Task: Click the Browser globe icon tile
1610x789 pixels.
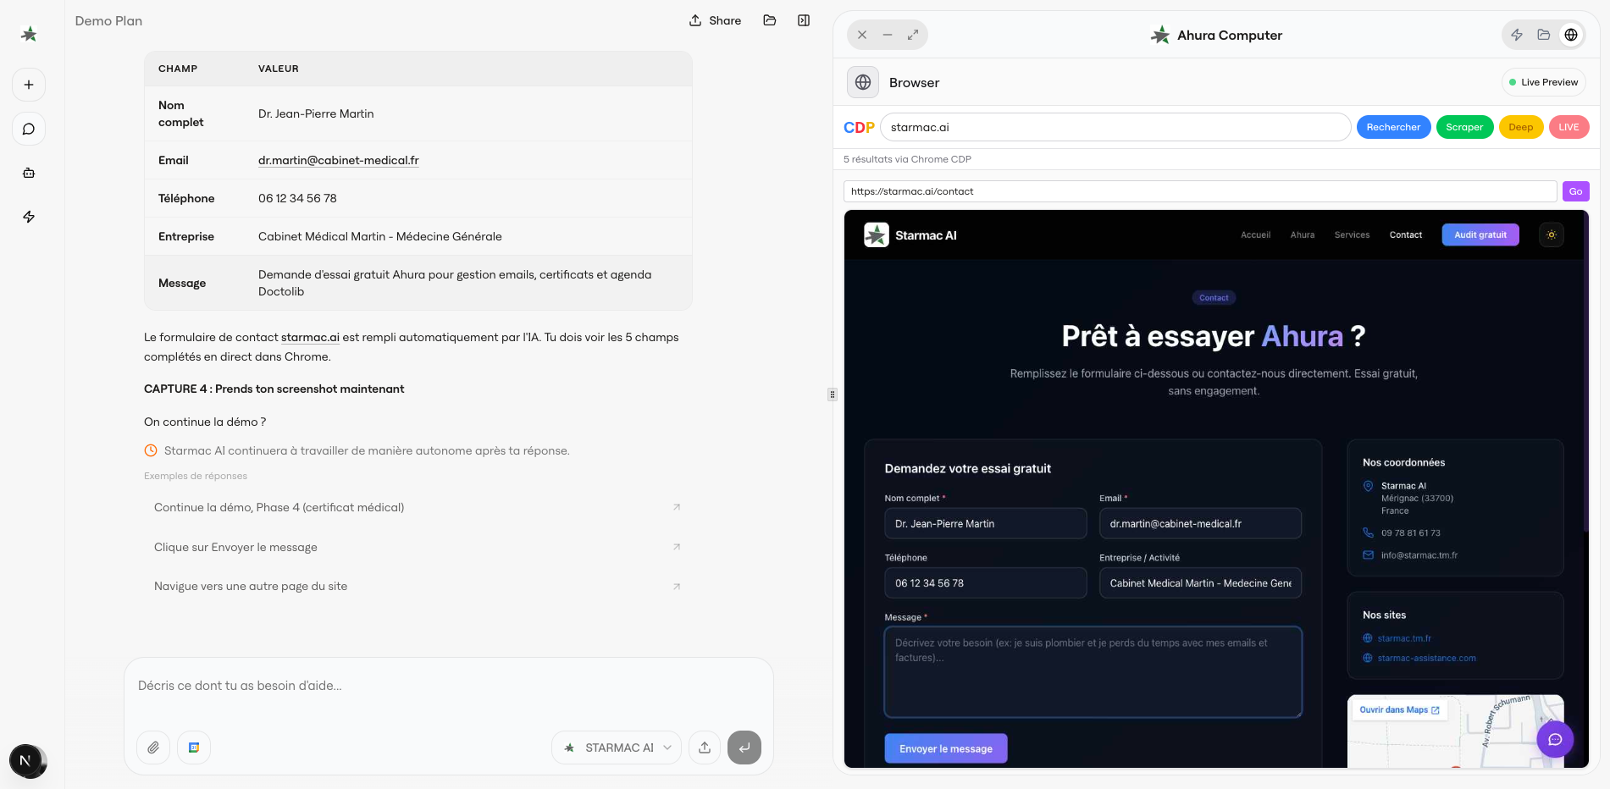Action: coord(863,82)
